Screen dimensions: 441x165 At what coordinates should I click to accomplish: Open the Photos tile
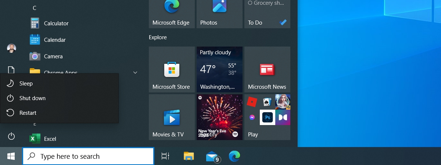pyautogui.click(x=219, y=13)
